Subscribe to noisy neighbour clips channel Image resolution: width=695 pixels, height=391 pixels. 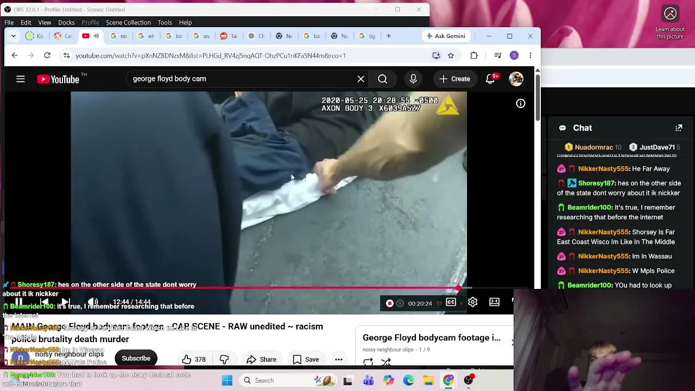[136, 358]
